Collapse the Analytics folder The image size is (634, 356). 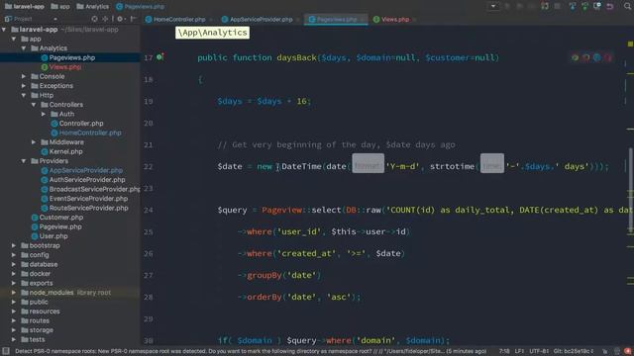[x=24, y=48]
